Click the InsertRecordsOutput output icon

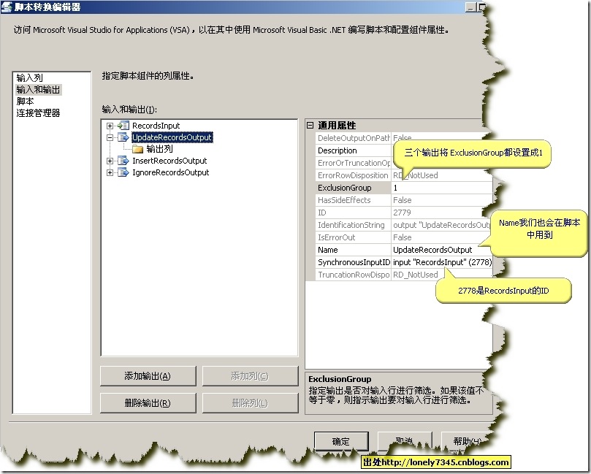(x=123, y=161)
